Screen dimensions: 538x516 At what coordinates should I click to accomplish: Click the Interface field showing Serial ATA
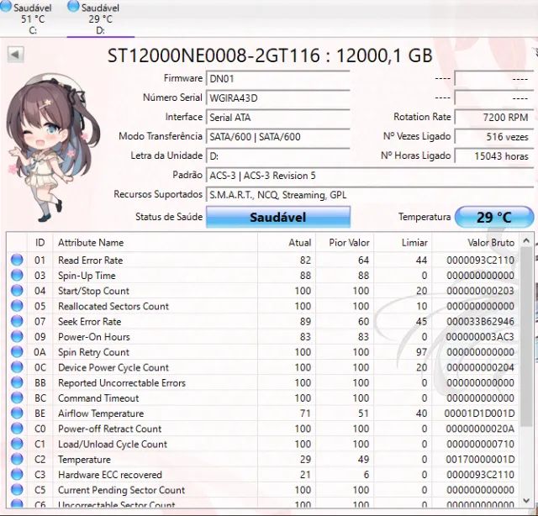pyautogui.click(x=278, y=118)
